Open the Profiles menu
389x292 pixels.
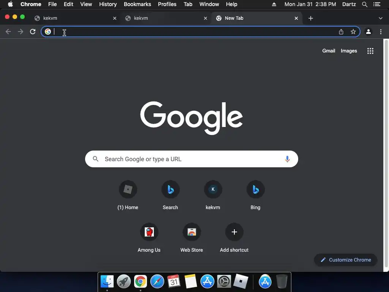167,4
